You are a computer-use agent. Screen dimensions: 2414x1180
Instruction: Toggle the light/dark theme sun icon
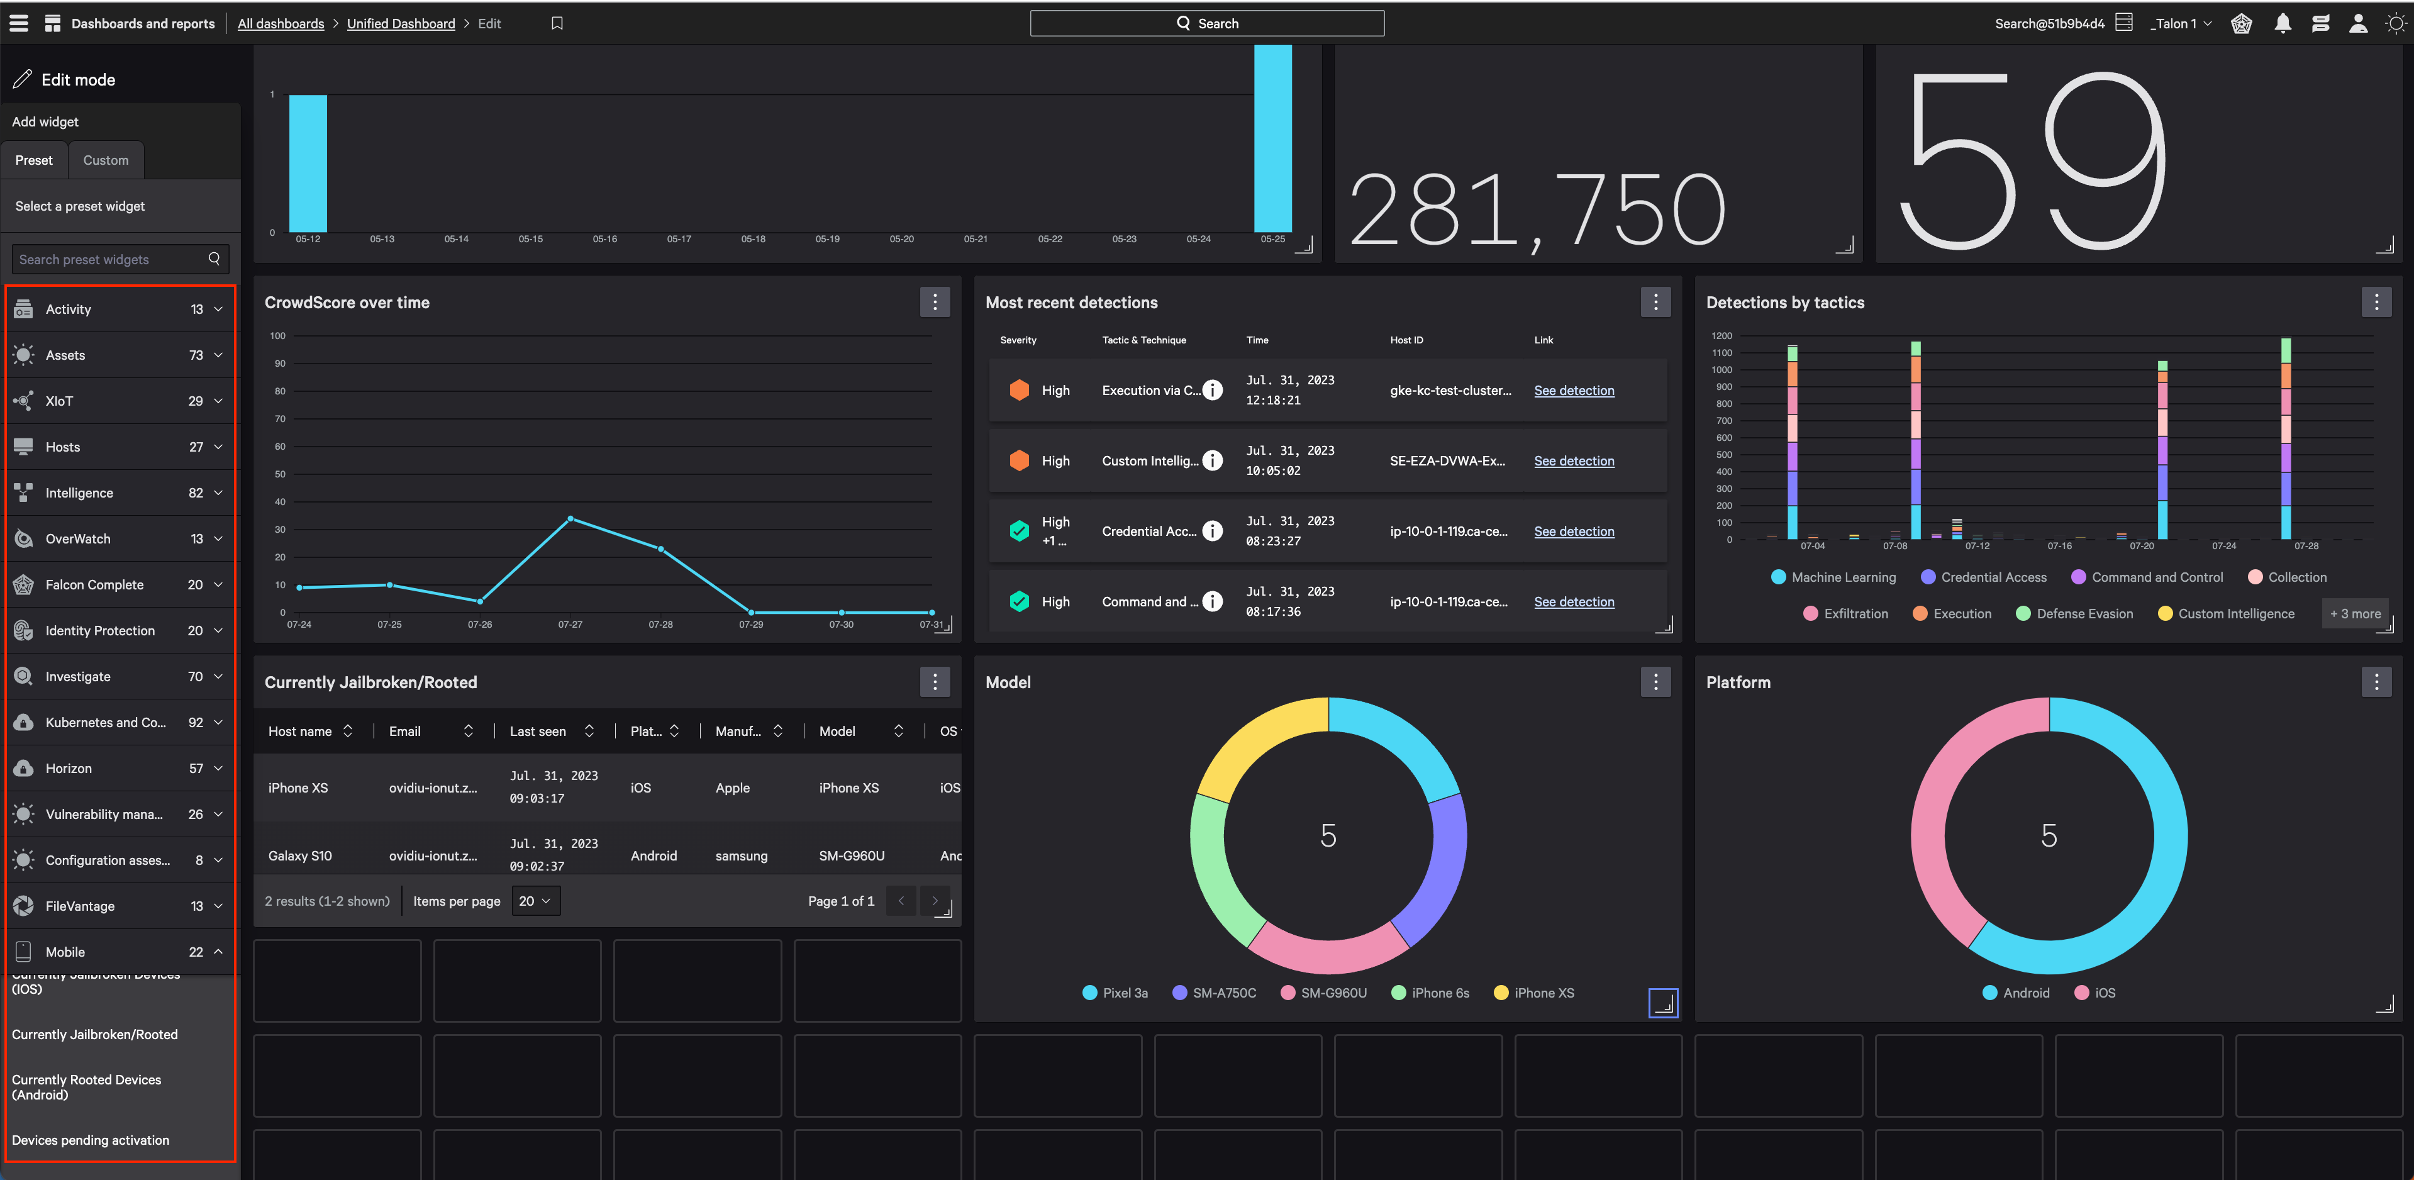2395,23
